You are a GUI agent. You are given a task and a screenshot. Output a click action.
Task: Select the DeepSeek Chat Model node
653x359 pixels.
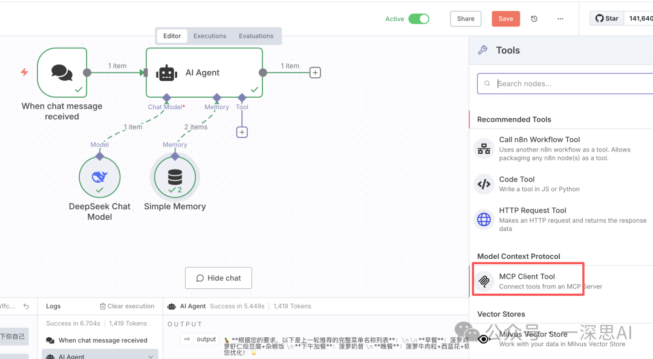coord(100,177)
